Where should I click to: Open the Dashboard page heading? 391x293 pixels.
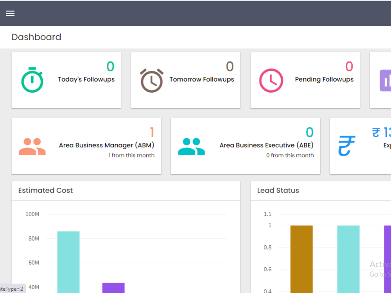[36, 37]
